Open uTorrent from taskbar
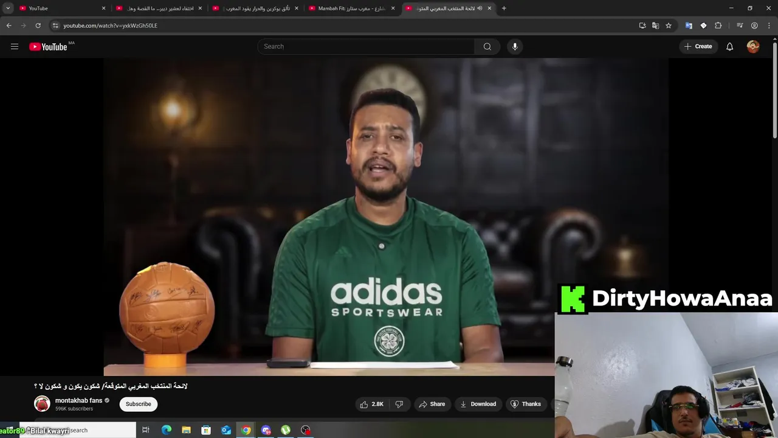 coord(286,430)
